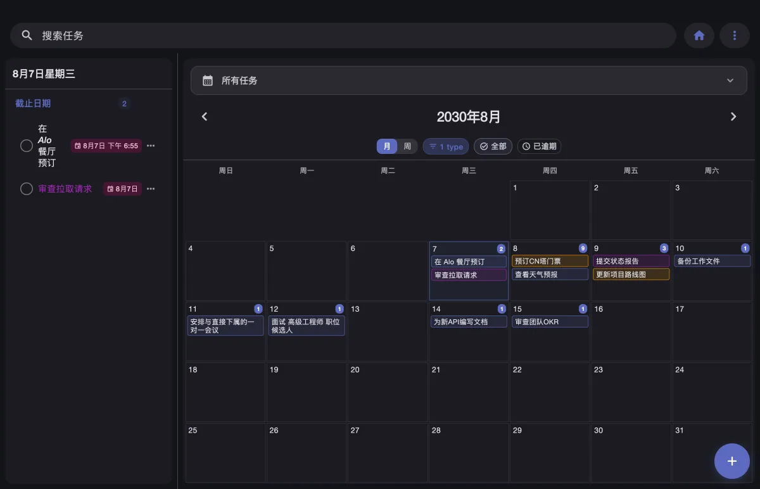This screenshot has height=489, width=760.
Task: Collapse the 截止日期 section
Action: [33, 103]
